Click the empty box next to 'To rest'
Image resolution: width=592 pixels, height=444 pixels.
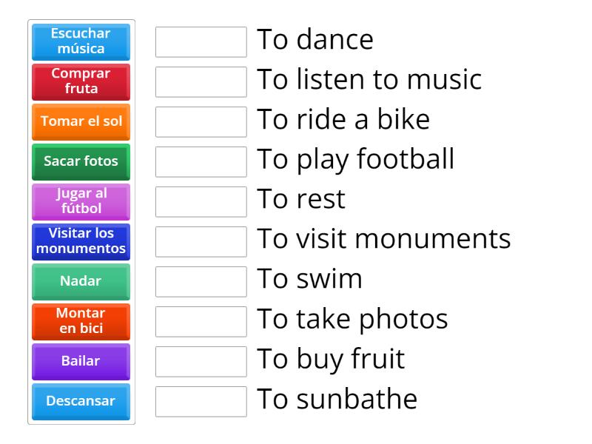201,202
